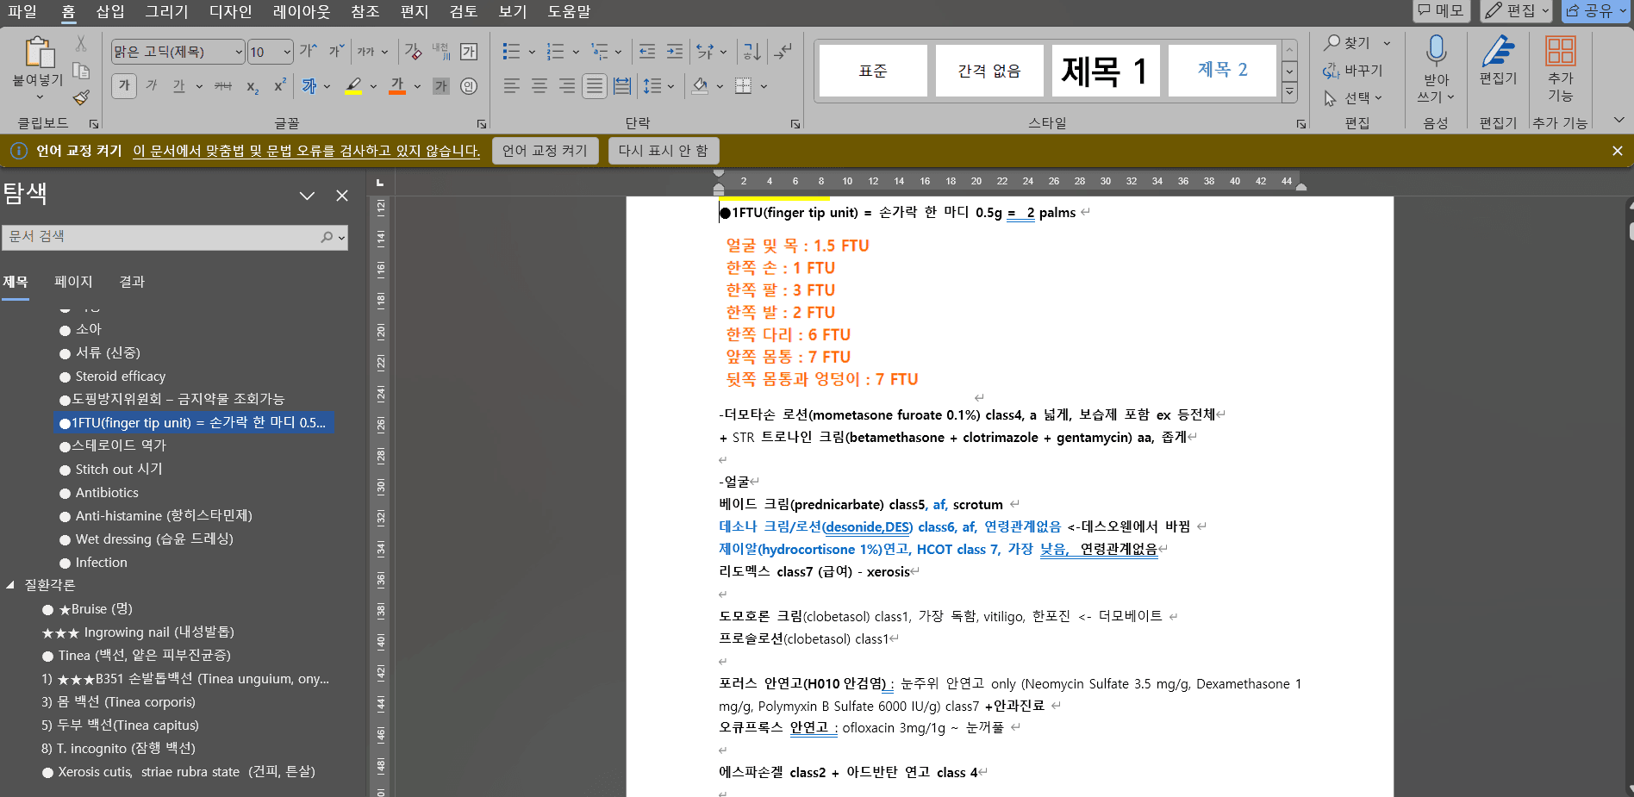Screen dimensions: 1634x797
Task: Toggle justified paragraph alignment
Action: pyautogui.click(x=595, y=85)
